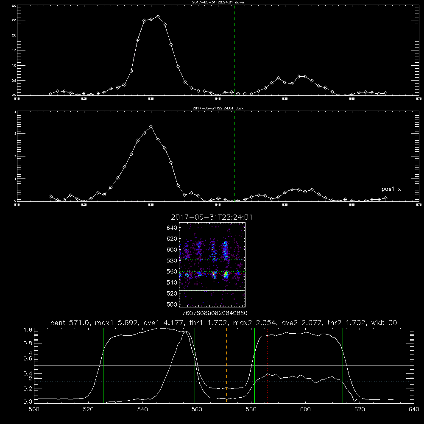The height and width of the screenshot is (424, 424).
Task: Click the "dawn" plot title at top
Action: [x=218, y=2]
